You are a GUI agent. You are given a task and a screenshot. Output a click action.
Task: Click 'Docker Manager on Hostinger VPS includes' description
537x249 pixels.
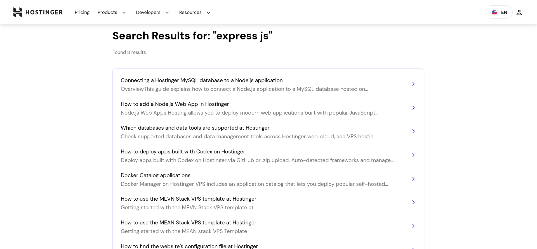[x=255, y=184]
